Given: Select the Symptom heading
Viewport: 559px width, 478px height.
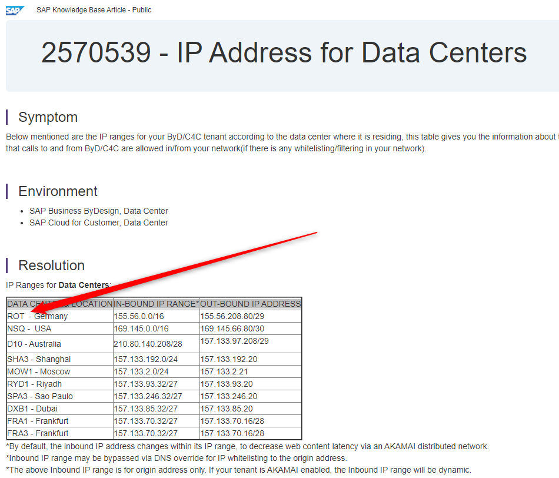Looking at the screenshot, I should coord(48,117).
